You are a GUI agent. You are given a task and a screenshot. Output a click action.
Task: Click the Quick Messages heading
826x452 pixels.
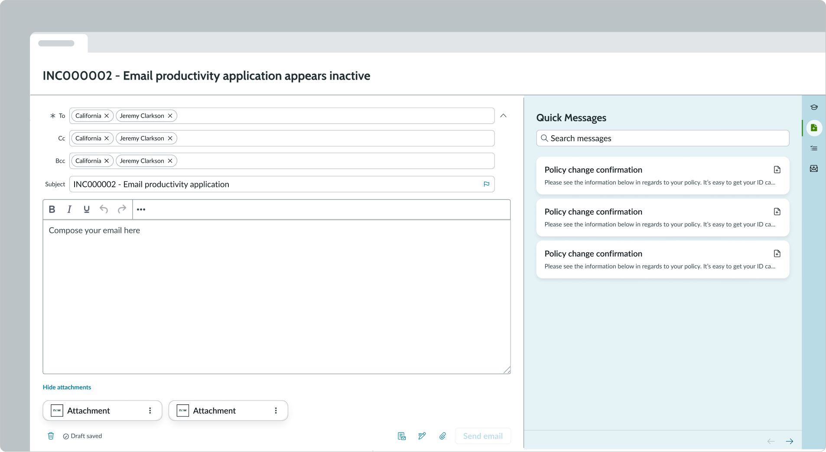click(x=571, y=118)
